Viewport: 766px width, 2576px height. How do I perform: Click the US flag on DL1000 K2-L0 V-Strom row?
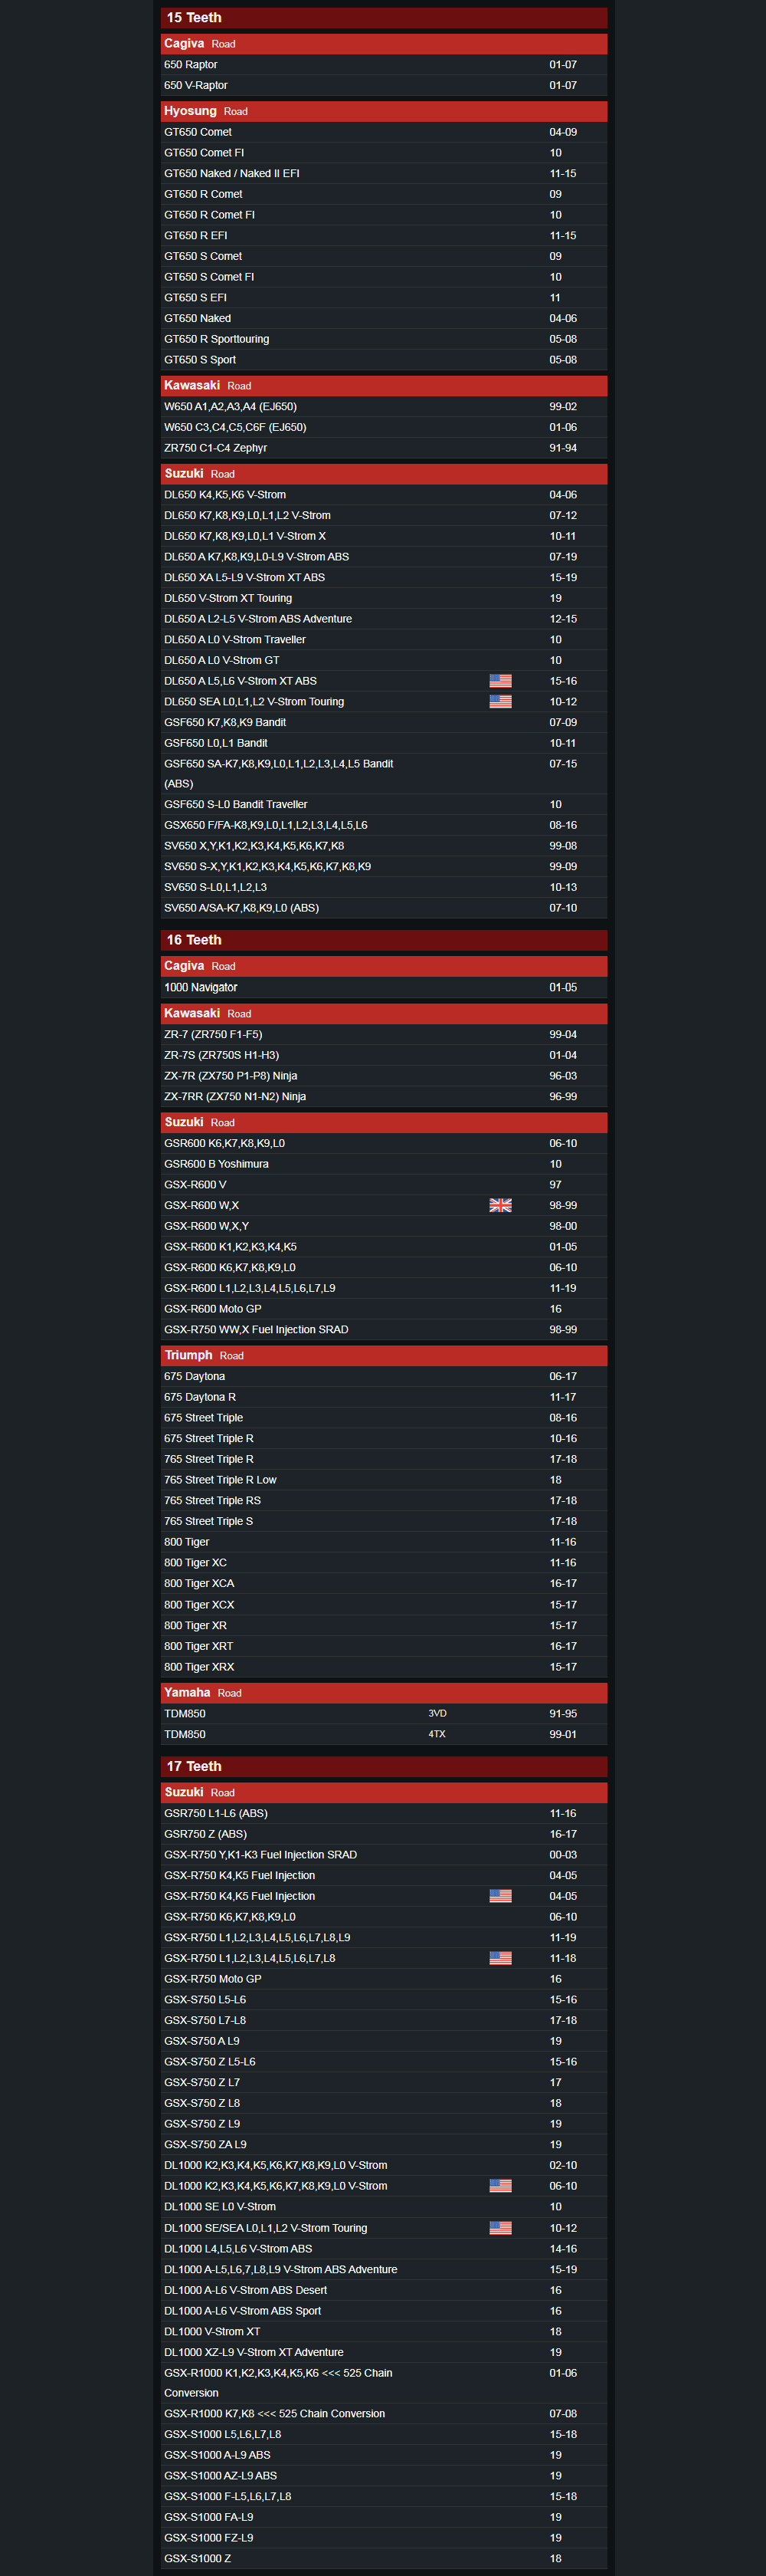[500, 2186]
